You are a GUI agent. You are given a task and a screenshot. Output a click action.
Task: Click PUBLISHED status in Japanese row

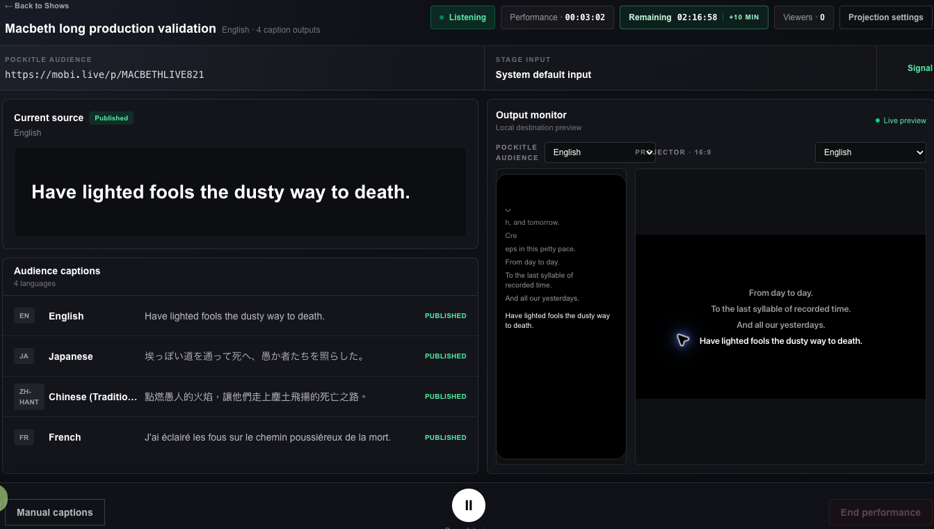pyautogui.click(x=445, y=356)
